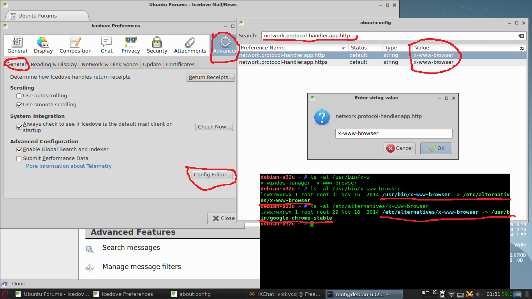The height and width of the screenshot is (299, 532).
Task: Toggle Use smooth scrolling checkbox
Action: [19, 105]
